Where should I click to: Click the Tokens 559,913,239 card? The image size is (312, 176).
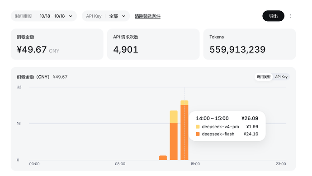click(x=250, y=44)
